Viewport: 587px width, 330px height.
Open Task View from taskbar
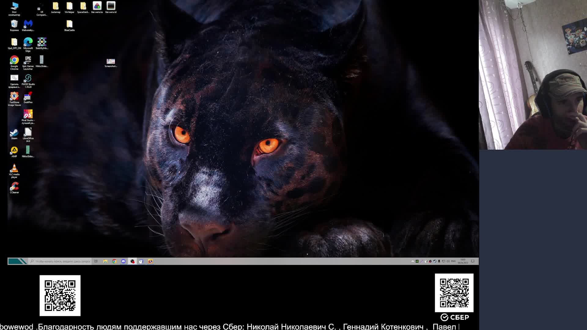point(96,261)
